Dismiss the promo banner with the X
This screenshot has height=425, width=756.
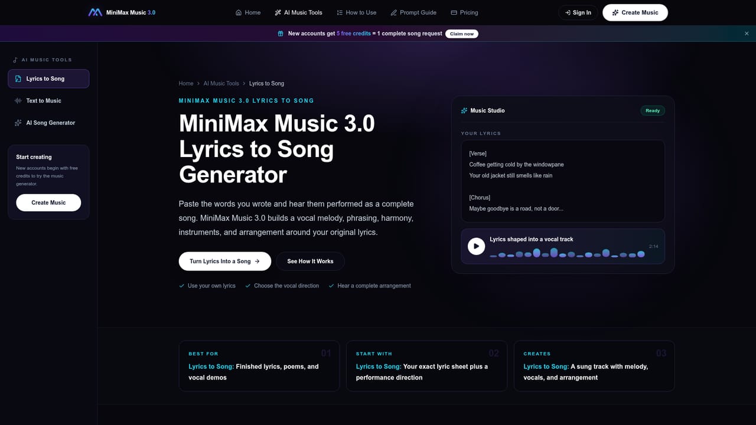tap(747, 34)
